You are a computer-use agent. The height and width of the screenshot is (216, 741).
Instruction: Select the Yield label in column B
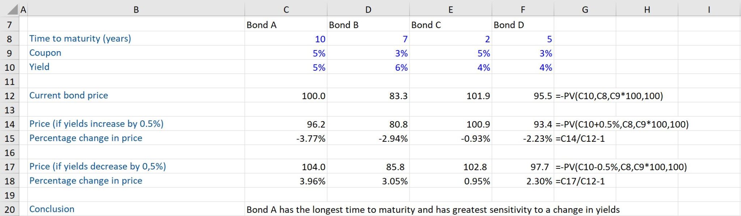[x=39, y=67]
